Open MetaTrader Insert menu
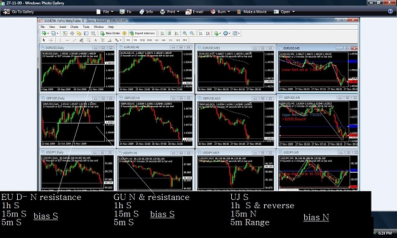The width and height of the screenshot is (397, 238). 63,27
